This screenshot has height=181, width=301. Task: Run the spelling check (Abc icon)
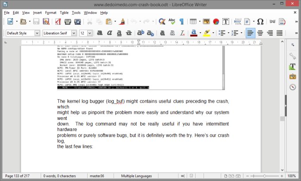click(x=172, y=22)
